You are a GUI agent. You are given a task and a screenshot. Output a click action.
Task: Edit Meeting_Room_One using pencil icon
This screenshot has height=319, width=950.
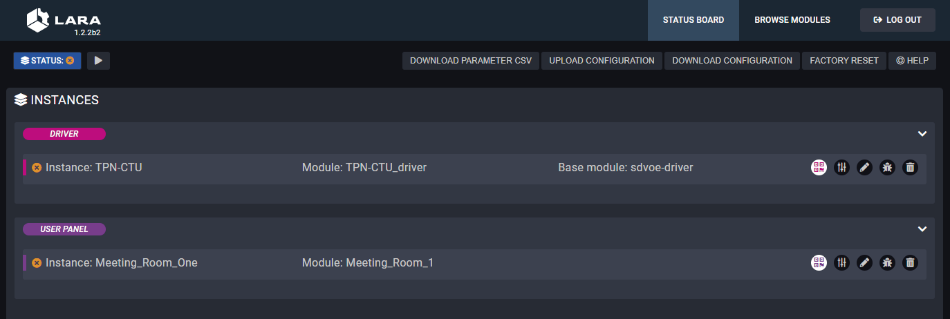coord(864,262)
